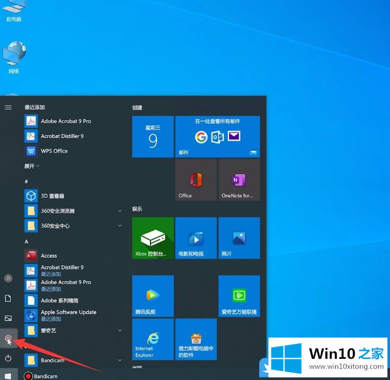Image resolution: width=390 pixels, height=380 pixels.
Task: Open 3D 查看器 app
Action: click(73, 196)
